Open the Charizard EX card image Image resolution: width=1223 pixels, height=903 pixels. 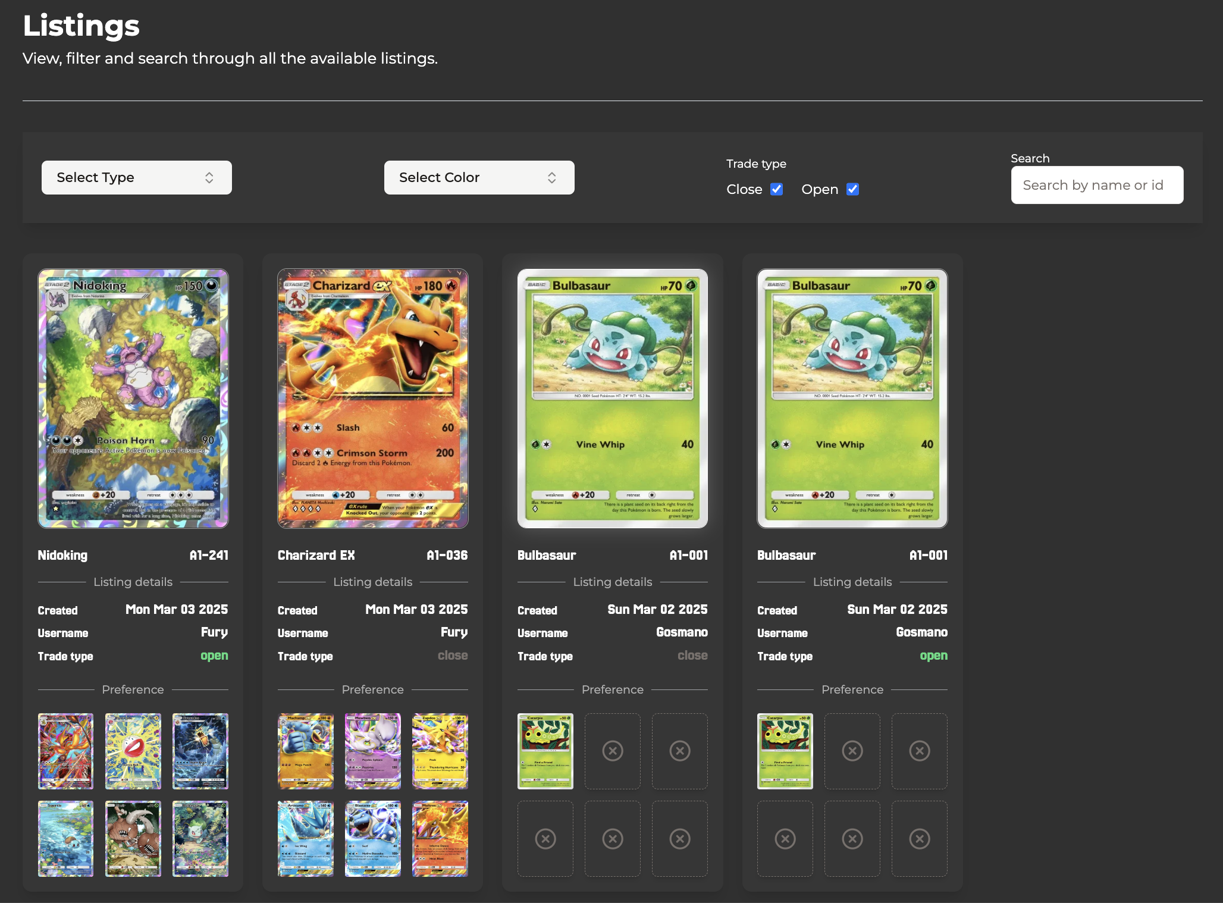pos(372,399)
